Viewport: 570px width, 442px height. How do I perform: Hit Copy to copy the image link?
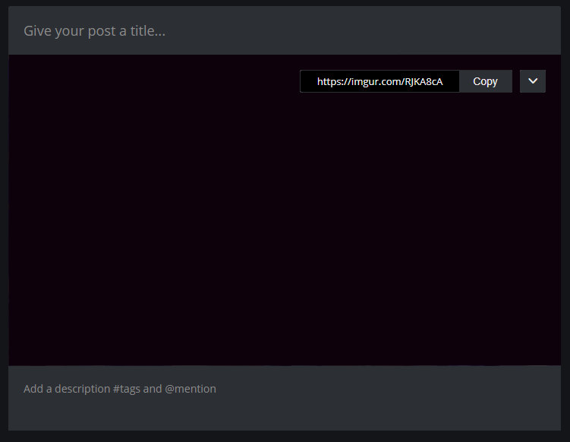pyautogui.click(x=485, y=81)
